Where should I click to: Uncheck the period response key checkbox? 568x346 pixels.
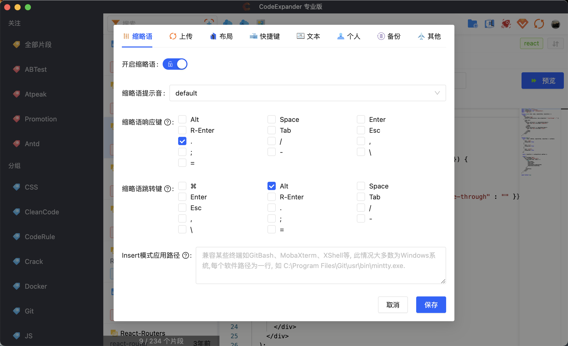(182, 141)
